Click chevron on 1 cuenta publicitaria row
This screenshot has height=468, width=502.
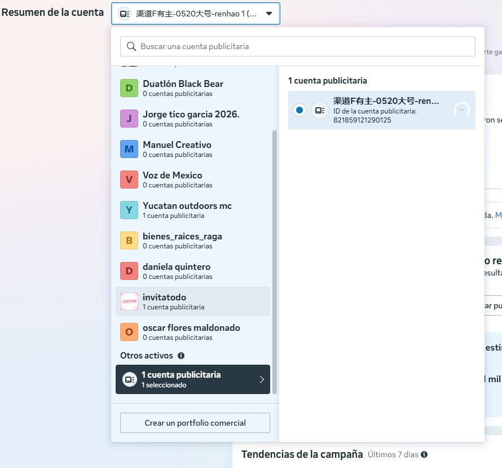click(262, 379)
